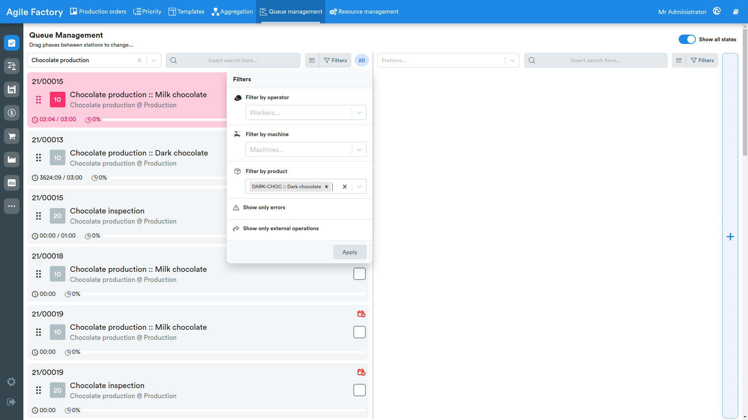Click the blue 20 count badge

tap(362, 60)
